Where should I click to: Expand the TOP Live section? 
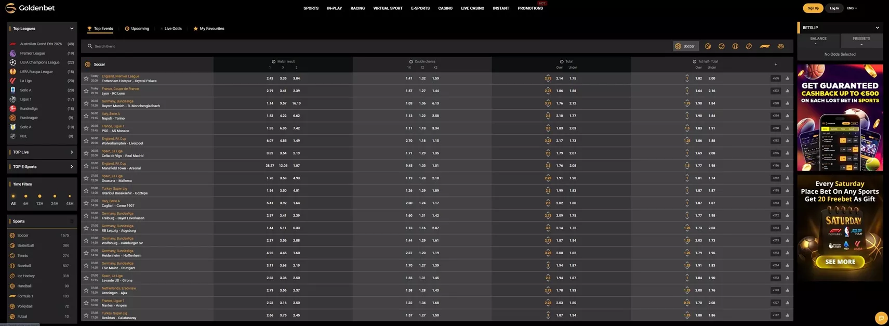(42, 152)
